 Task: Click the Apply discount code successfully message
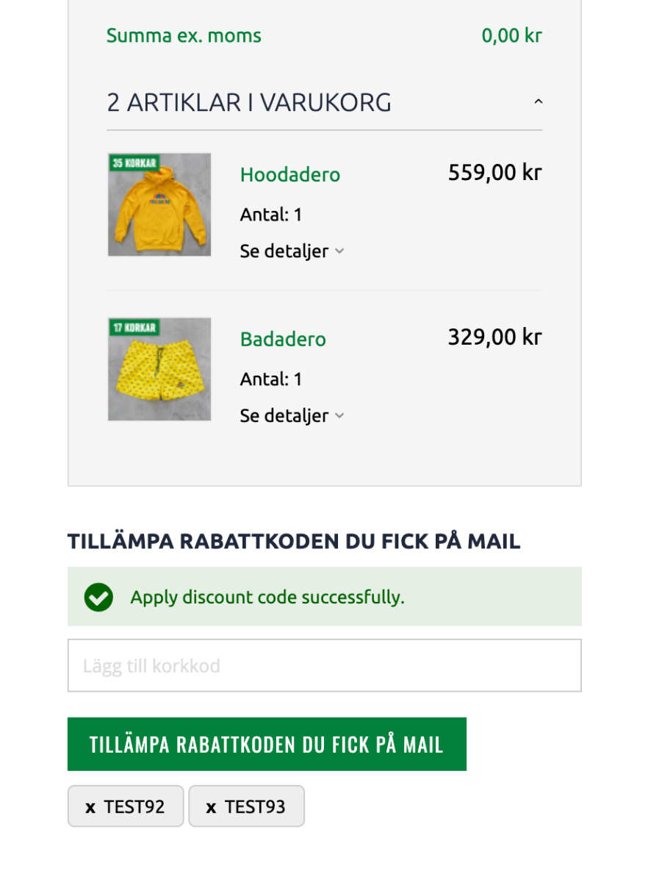(267, 597)
